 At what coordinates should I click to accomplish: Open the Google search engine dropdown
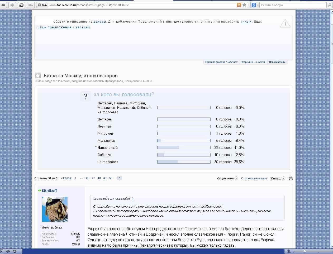tap(255, 5)
